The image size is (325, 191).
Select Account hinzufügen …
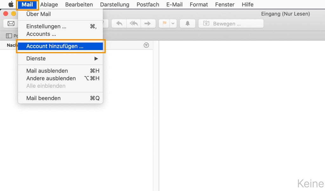(60, 46)
